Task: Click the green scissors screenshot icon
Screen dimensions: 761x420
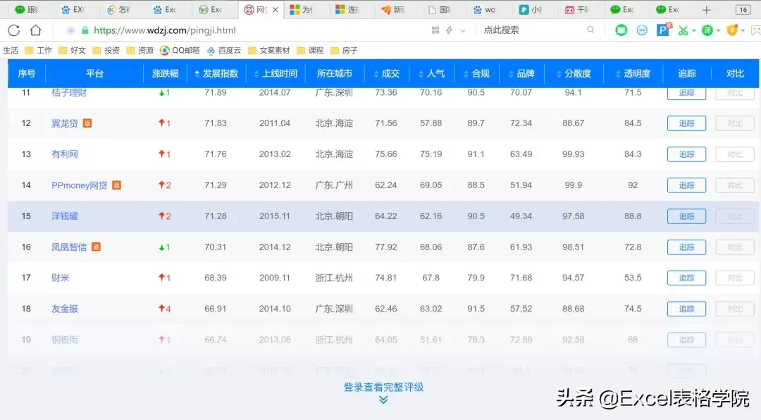Action: pos(683,30)
